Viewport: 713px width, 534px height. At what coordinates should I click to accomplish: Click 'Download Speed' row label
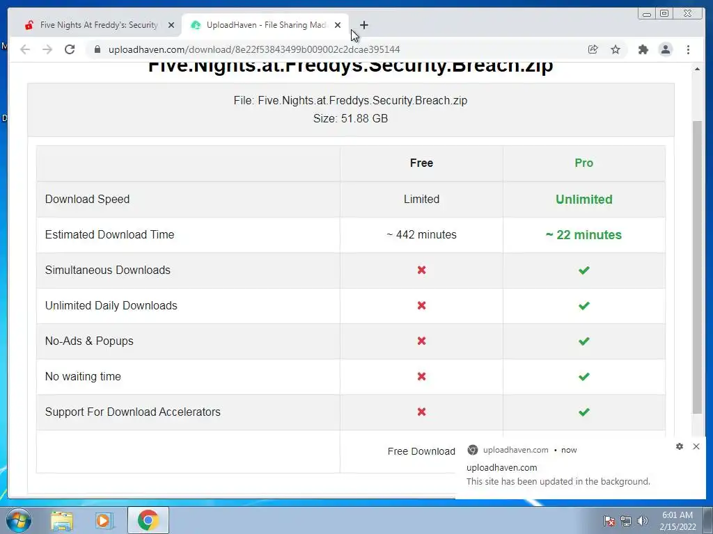point(87,200)
